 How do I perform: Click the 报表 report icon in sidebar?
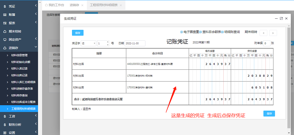point(5,23)
